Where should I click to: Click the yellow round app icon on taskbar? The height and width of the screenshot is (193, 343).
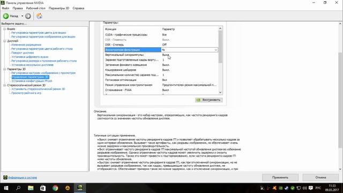click(x=68, y=188)
